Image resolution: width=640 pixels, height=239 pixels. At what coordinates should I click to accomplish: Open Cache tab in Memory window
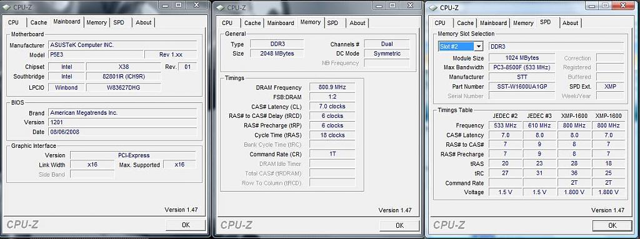(252, 23)
